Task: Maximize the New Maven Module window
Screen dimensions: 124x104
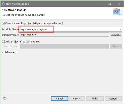Action: point(110,4)
